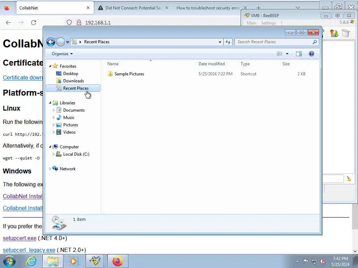Expand the Music library node
This screenshot has width=358, height=268.
(53, 118)
